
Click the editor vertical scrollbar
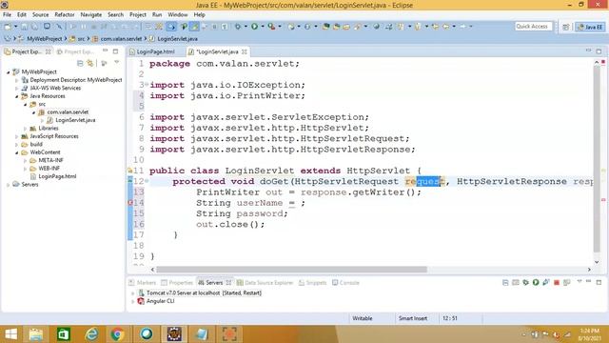597,159
